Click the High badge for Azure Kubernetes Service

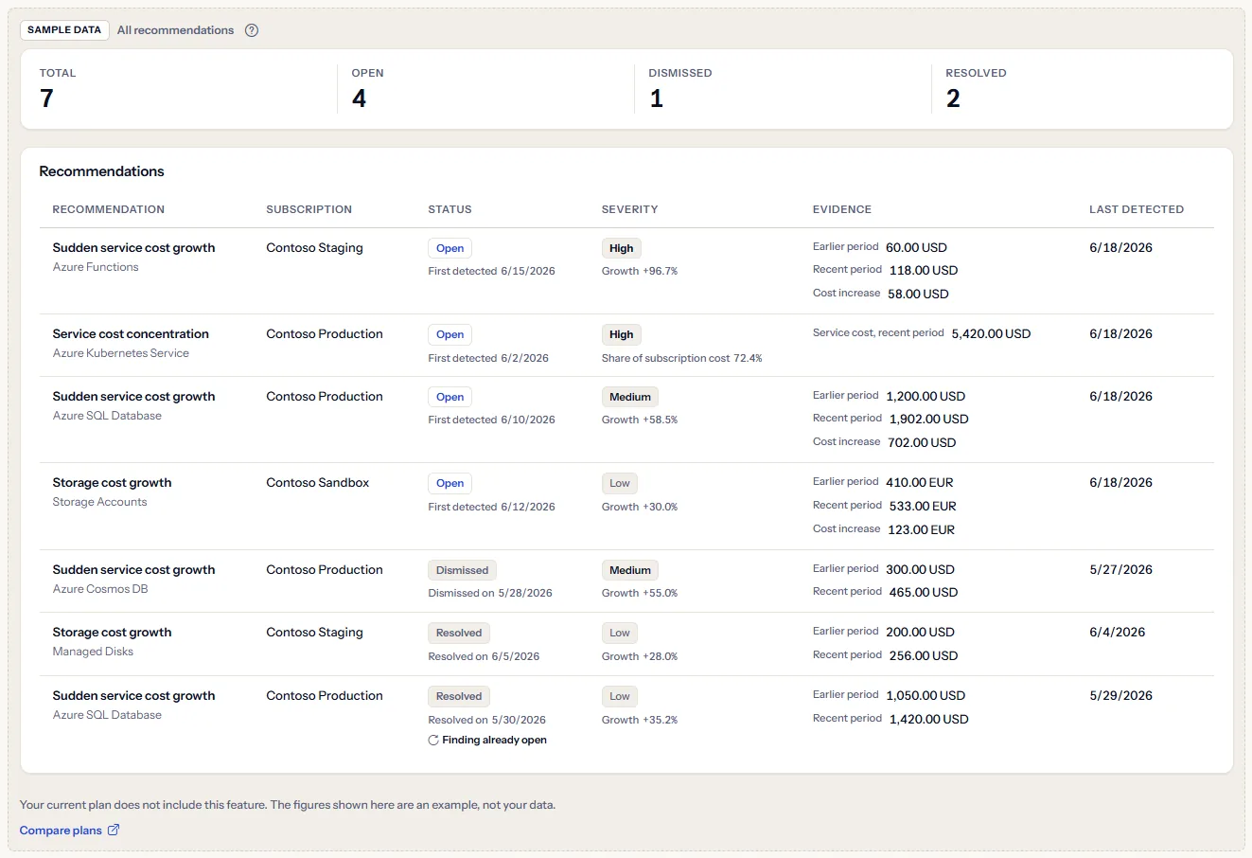[622, 334]
